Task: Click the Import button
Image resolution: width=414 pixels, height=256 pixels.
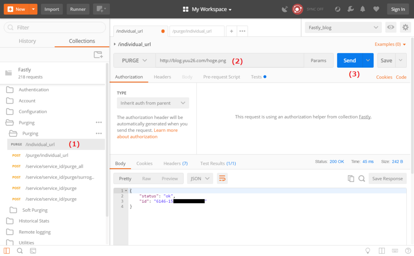Action: pos(52,9)
